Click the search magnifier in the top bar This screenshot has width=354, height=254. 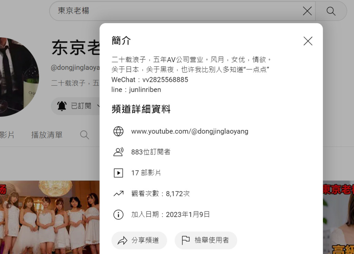pos(331,11)
